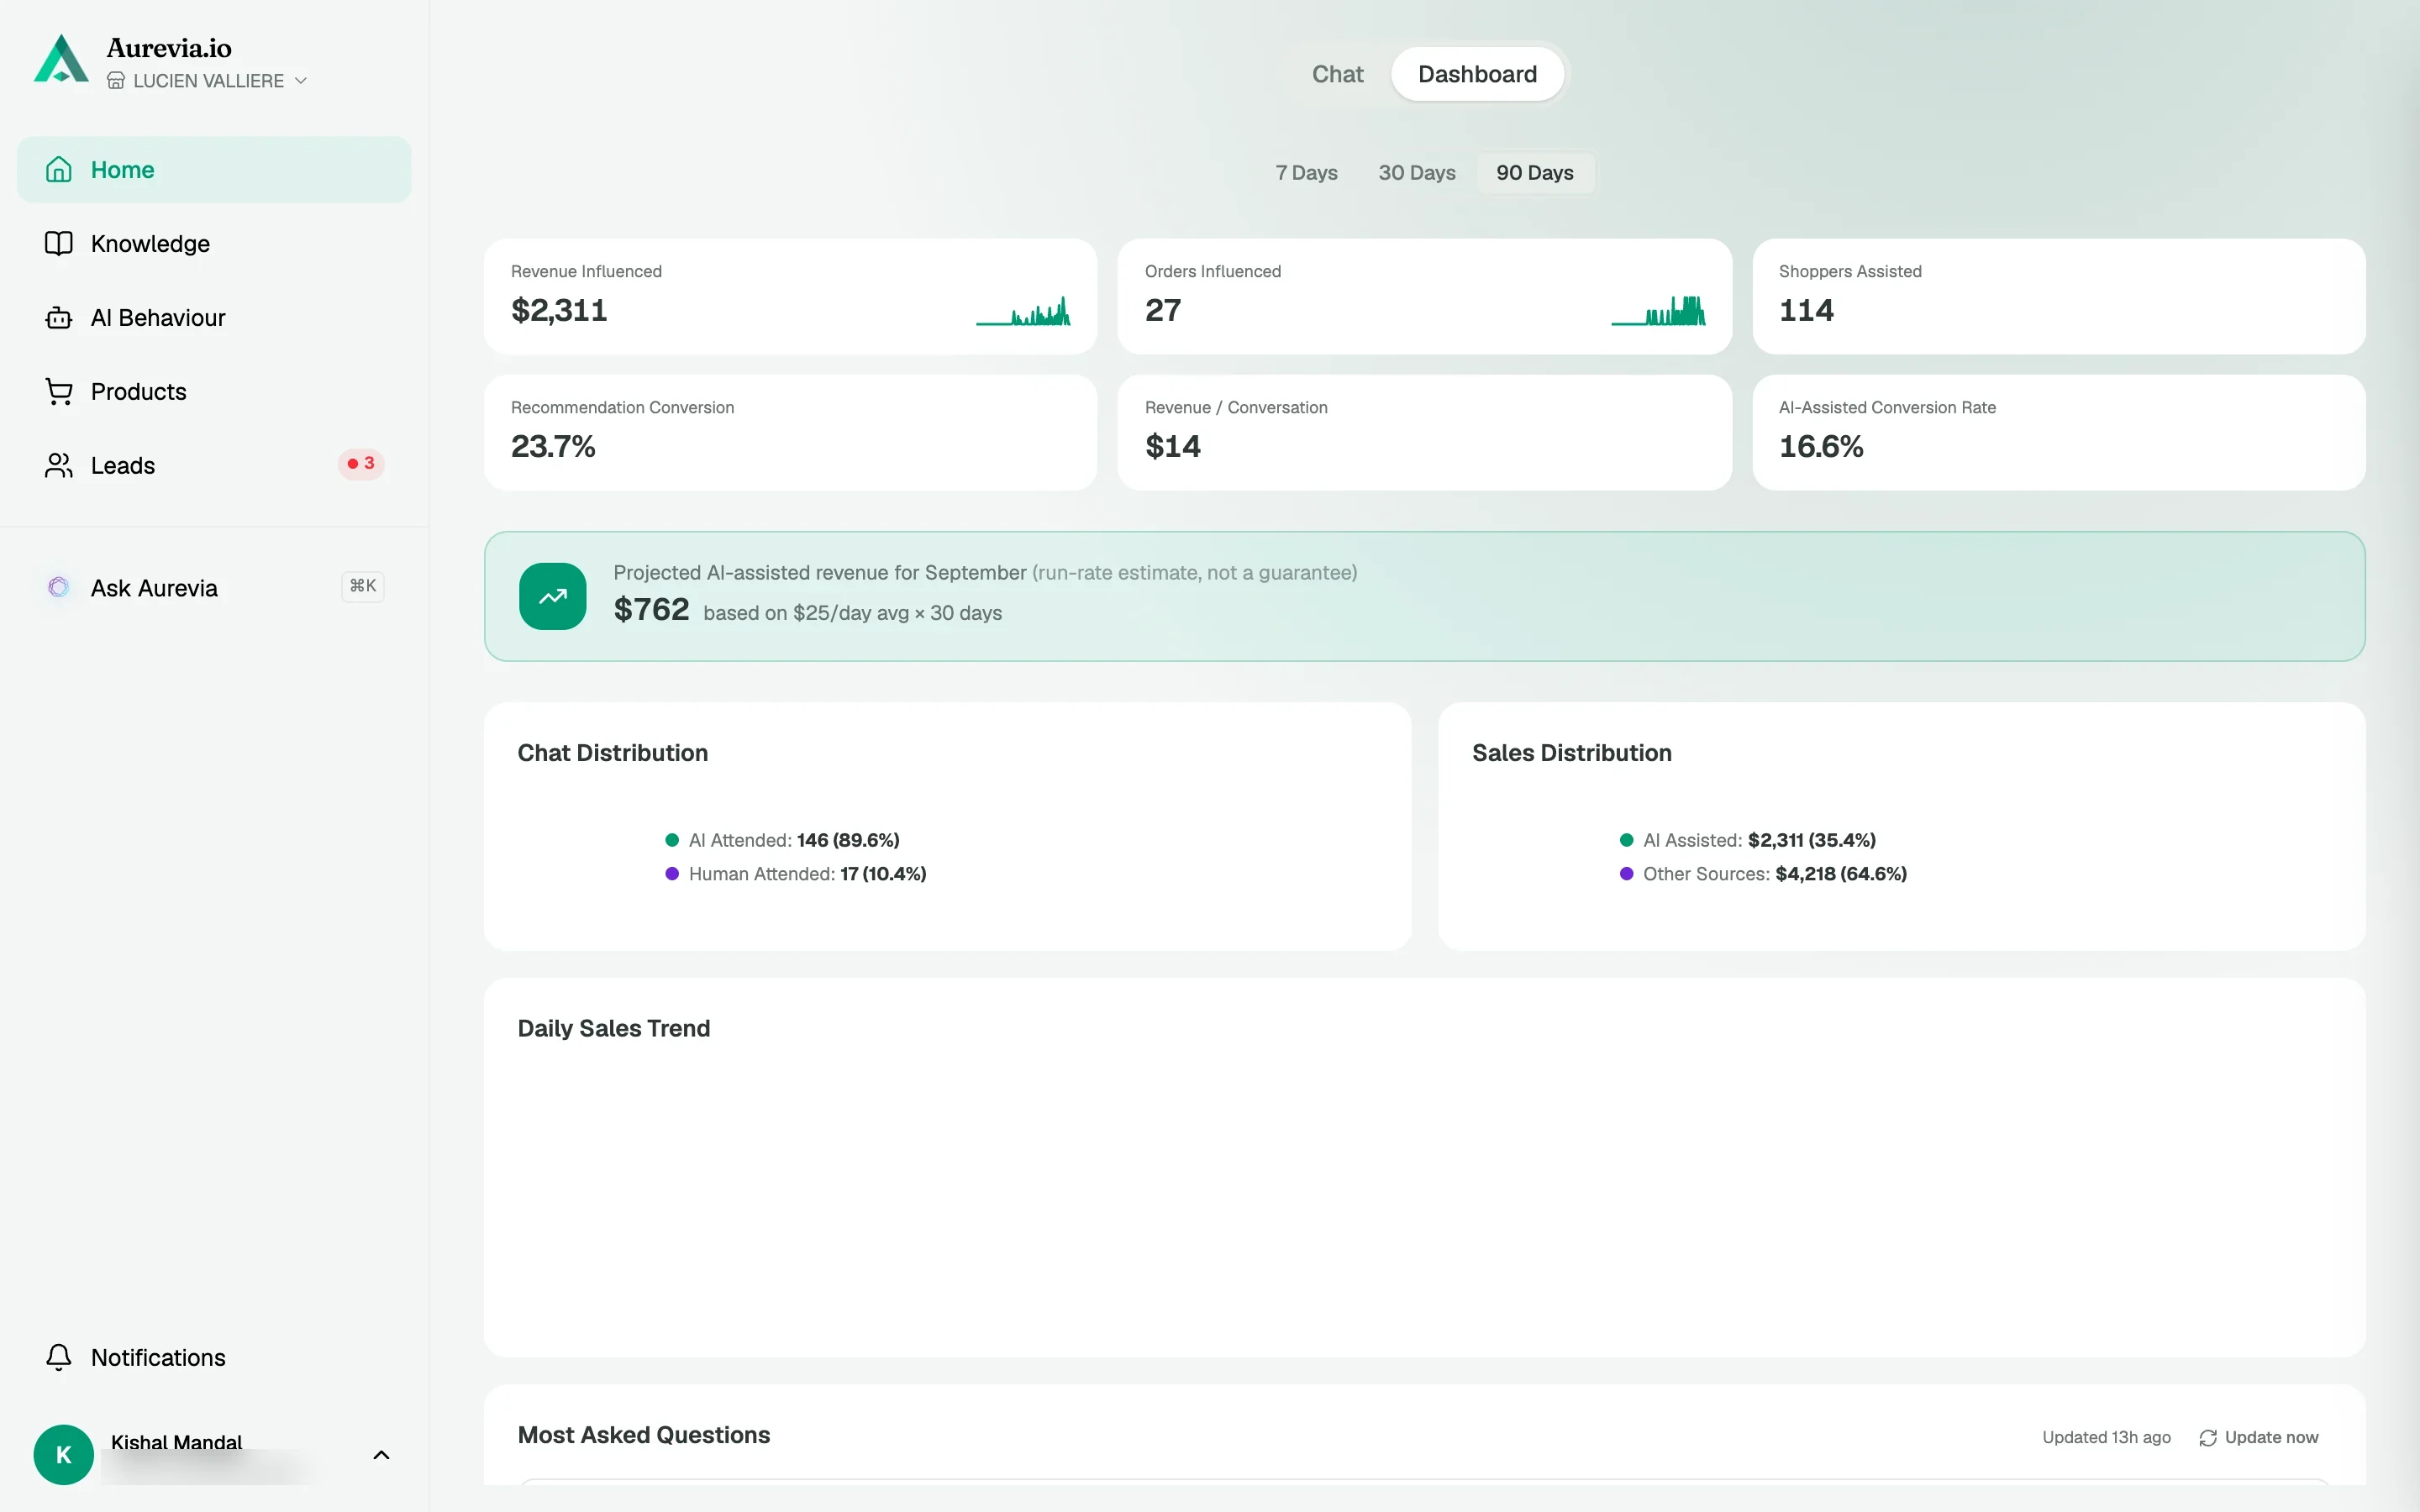Click the Shoppers Assisted 114 value
The image size is (2420, 1512).
[1806, 311]
